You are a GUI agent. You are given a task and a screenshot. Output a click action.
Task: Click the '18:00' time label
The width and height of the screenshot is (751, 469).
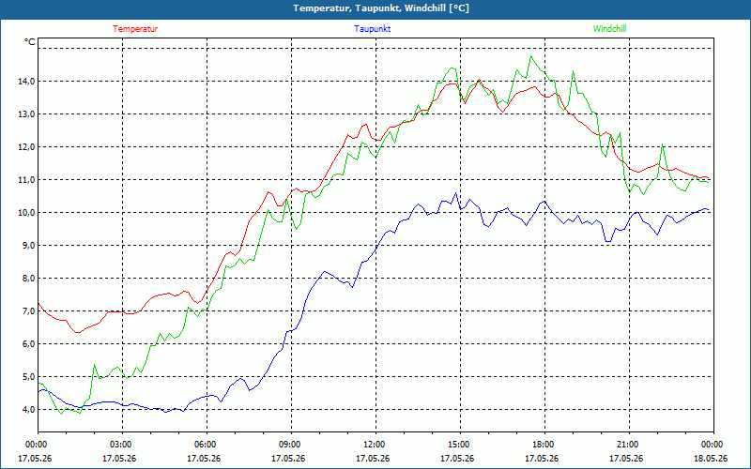click(544, 445)
